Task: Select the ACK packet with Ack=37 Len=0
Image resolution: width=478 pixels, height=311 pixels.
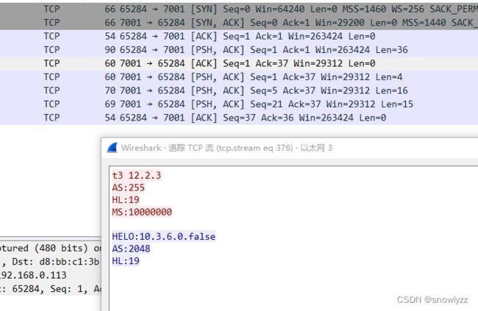Action: pyautogui.click(x=239, y=63)
